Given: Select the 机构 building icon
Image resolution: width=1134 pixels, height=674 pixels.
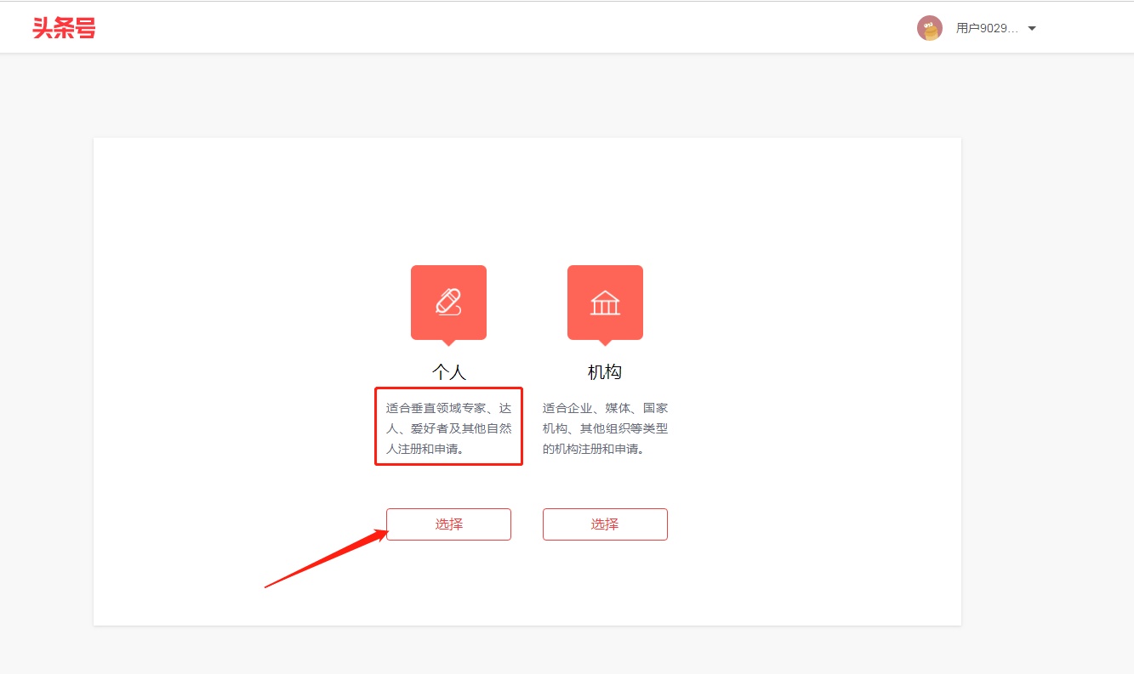Looking at the screenshot, I should tap(605, 303).
